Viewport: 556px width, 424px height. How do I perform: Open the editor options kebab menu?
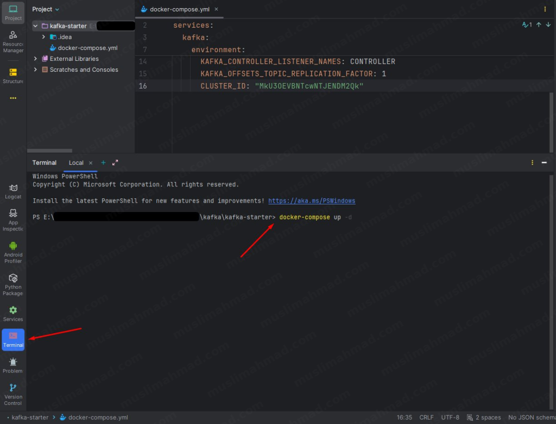point(545,9)
